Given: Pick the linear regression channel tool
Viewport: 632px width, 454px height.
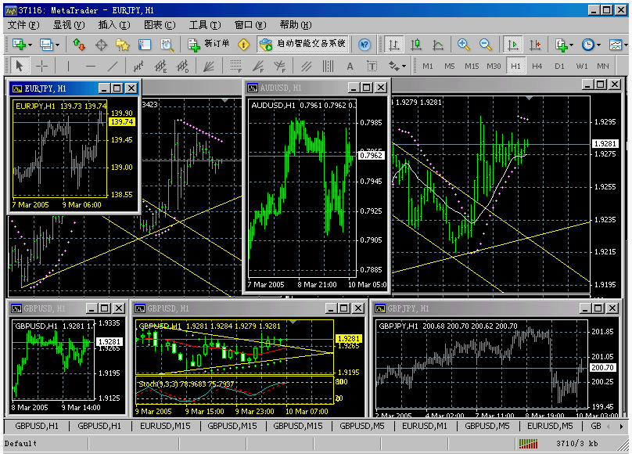Looking at the screenshot, I should pyautogui.click(x=138, y=66).
